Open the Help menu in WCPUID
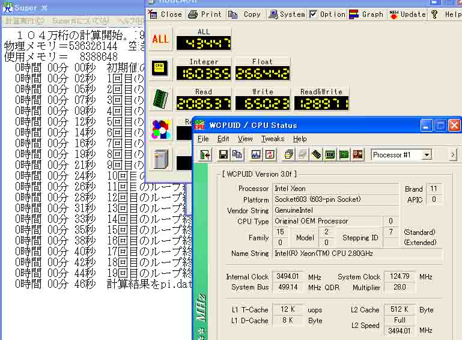Screen dimensions: 462x340 [300, 139]
